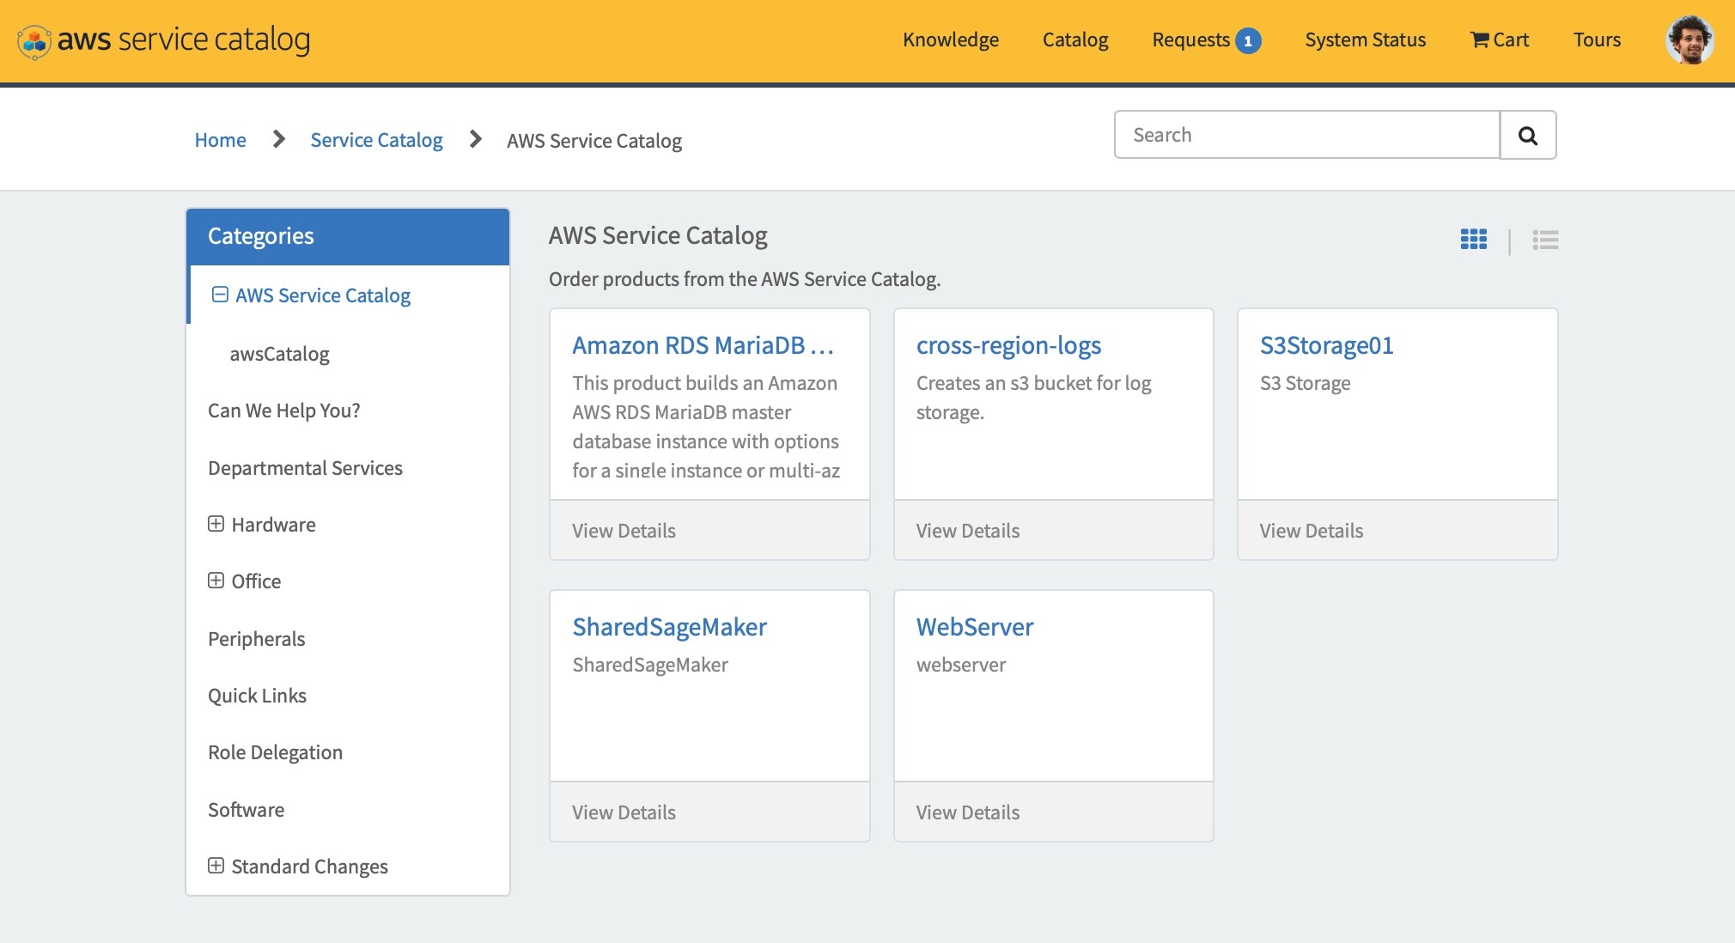Focus the Search input field

point(1307,135)
